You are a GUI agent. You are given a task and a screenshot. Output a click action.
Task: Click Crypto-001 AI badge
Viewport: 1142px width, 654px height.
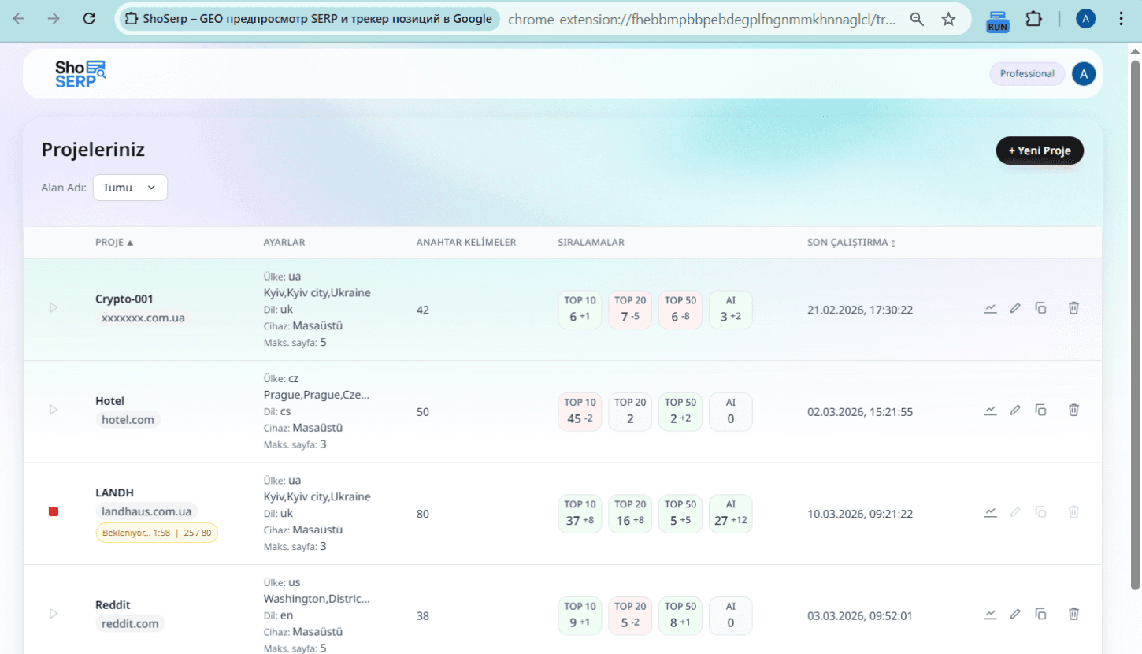[731, 310]
